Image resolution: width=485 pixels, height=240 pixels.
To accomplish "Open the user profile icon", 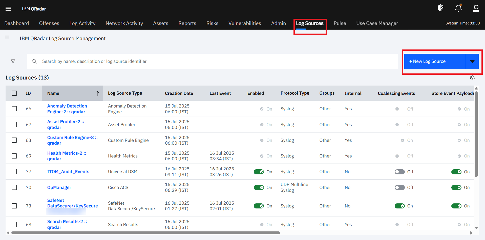I will click(476, 8).
